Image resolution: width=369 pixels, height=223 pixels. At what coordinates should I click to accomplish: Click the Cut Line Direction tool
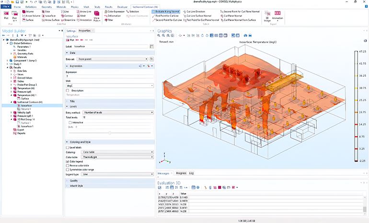click(x=195, y=11)
